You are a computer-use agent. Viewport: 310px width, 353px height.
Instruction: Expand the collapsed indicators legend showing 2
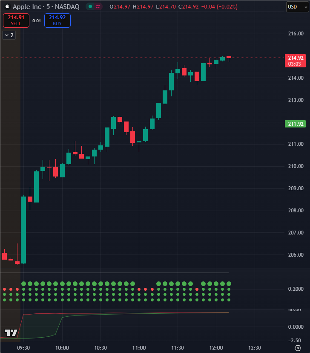click(x=9, y=35)
